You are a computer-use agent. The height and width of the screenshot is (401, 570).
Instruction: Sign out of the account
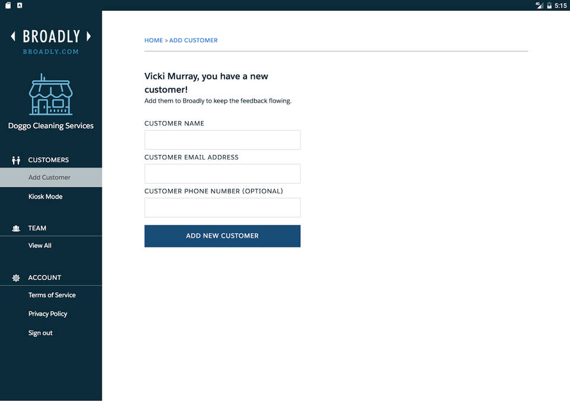(x=40, y=333)
